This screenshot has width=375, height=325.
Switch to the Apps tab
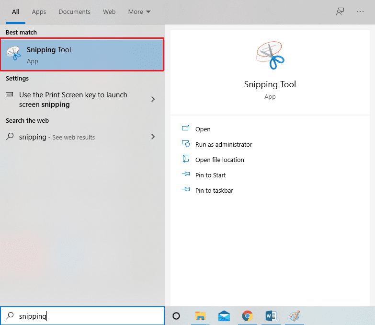coord(39,12)
